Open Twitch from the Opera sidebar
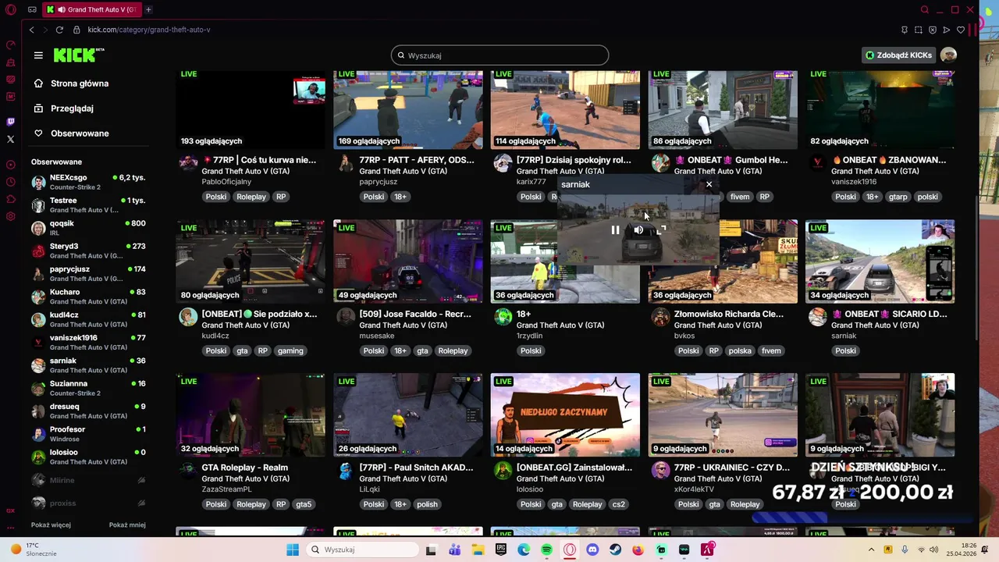999x562 pixels. coord(10,122)
